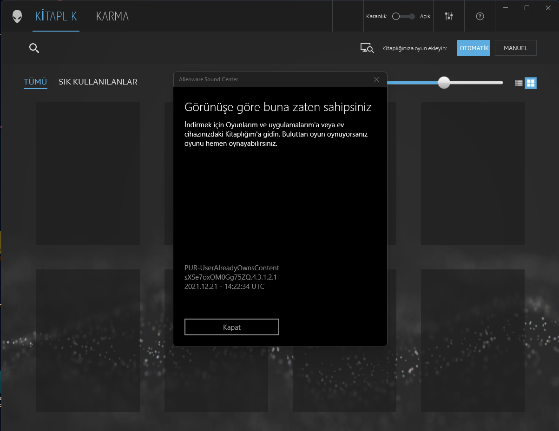Click the Kitaplığınıza oyun ekleyin label

coord(414,48)
